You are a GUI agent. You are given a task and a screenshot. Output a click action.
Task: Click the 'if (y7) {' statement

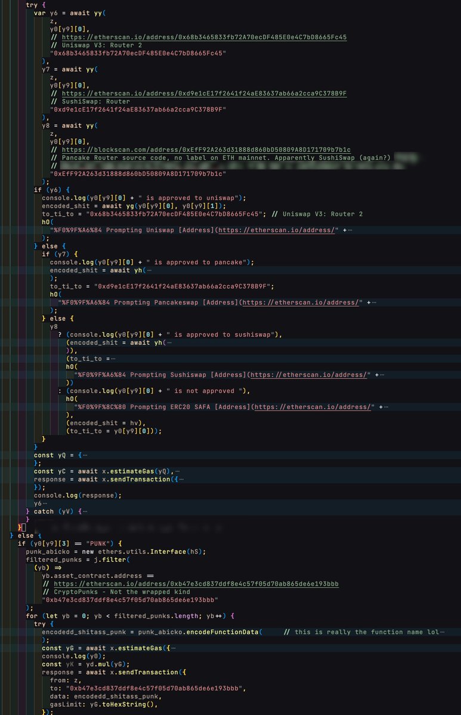pos(60,254)
